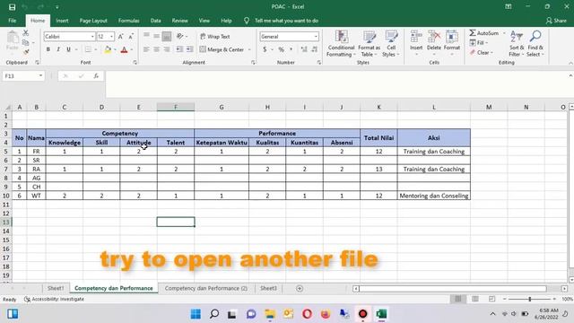Viewport: 574px width, 323px height.
Task: Center text horizontally
Action: click(156, 49)
